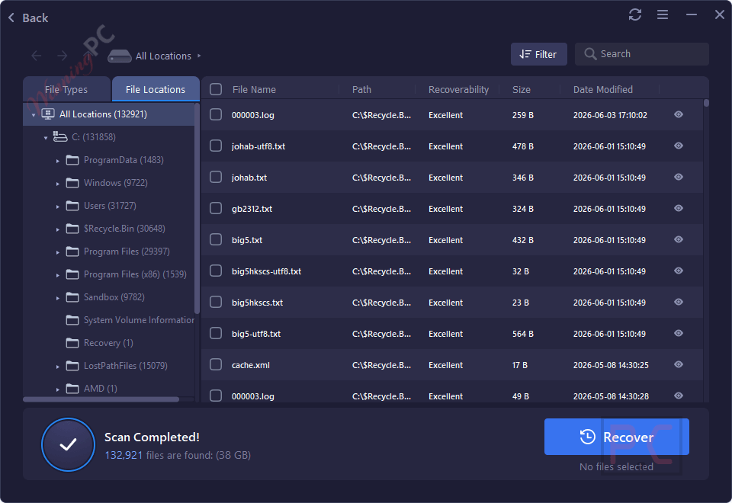Click the ProgramData folder icon
The image size is (732, 503).
tap(72, 160)
